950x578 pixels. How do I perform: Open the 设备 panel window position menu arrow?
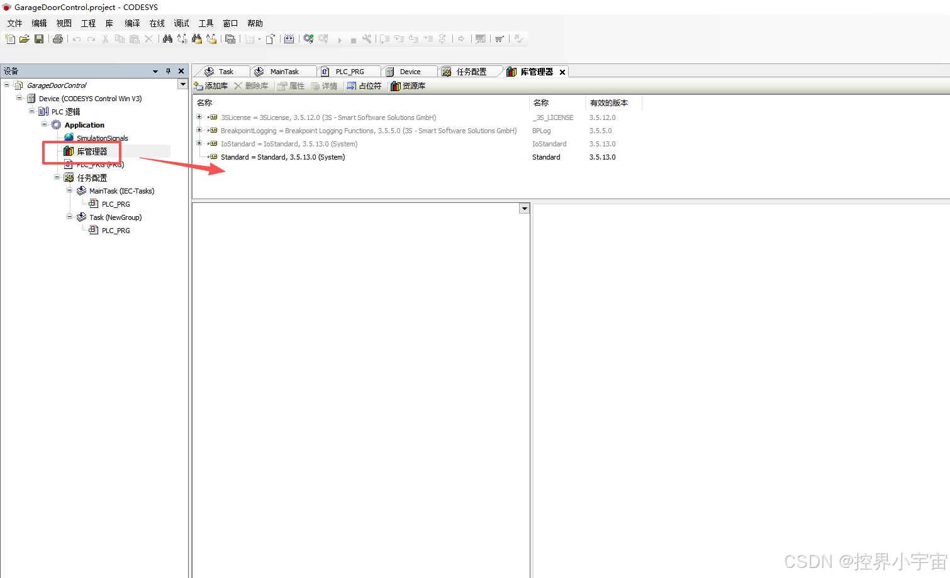tap(155, 72)
